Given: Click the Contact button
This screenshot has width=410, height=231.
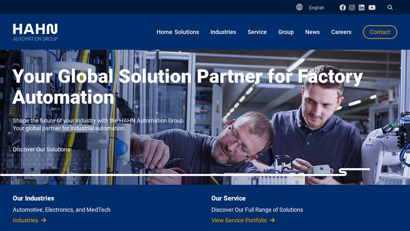Looking at the screenshot, I should [x=380, y=32].
